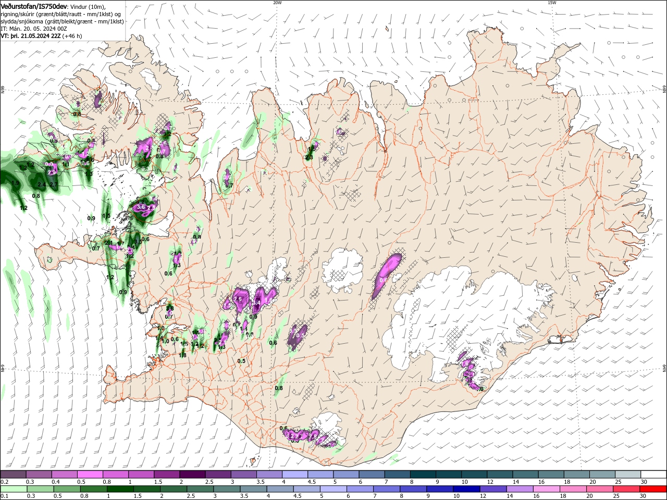The width and height of the screenshot is (667, 500).
Task: Click the 'IT: Mán. 20. 05. 2024 00Z' line
Action: [x=33, y=29]
